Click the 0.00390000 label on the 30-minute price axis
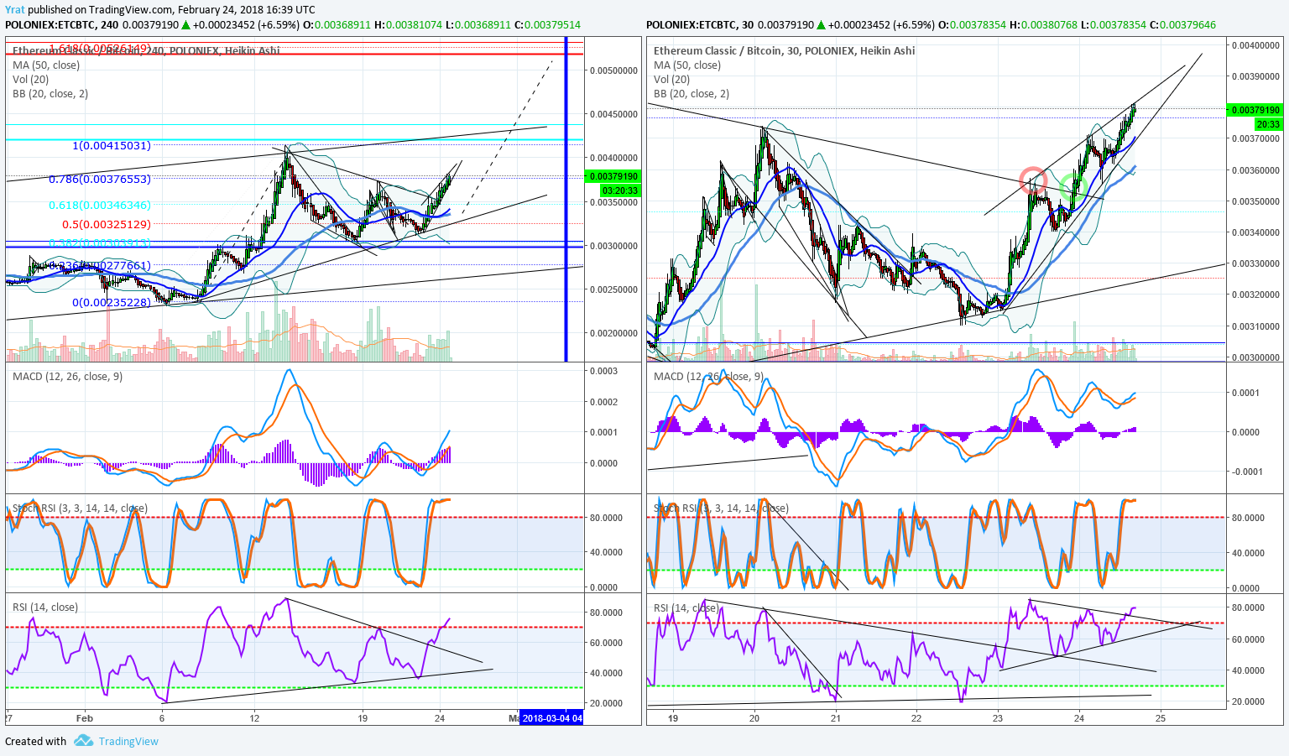This screenshot has width=1289, height=756. 1256,76
